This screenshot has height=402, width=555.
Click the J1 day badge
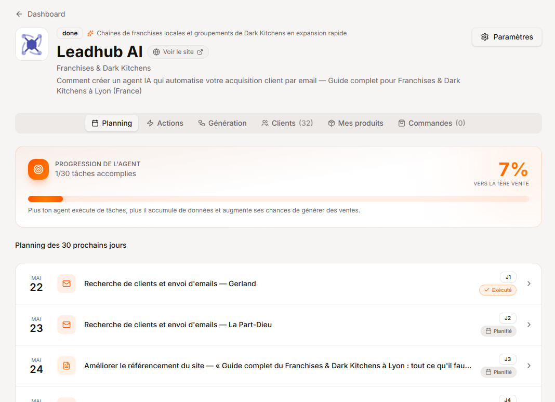(508, 277)
